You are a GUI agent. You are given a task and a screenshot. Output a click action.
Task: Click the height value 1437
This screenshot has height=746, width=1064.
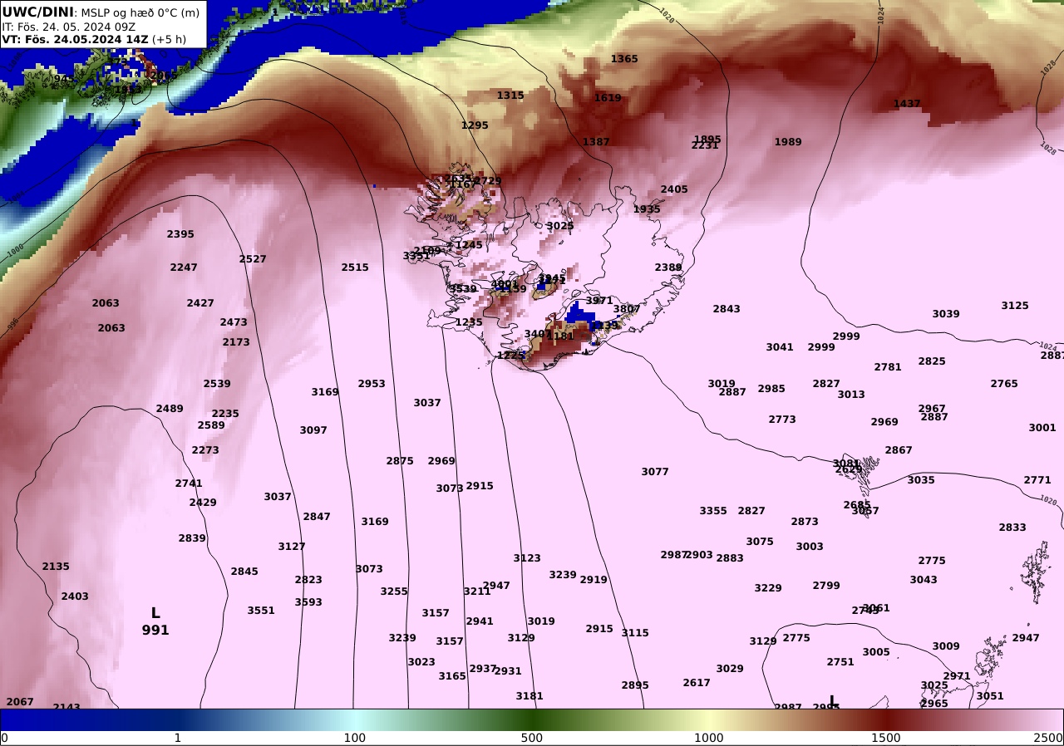pyautogui.click(x=907, y=104)
